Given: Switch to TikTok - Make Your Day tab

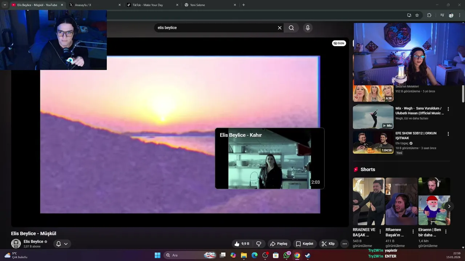Looking at the screenshot, I should 152,5.
